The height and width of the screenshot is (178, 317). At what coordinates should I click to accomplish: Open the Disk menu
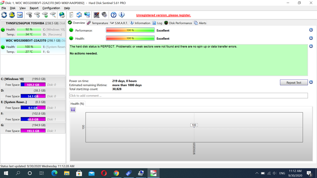pyautogui.click(x=12, y=8)
